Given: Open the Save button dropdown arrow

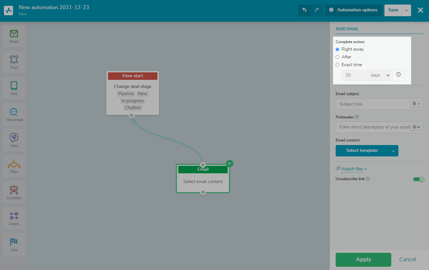Looking at the screenshot, I should point(407,10).
